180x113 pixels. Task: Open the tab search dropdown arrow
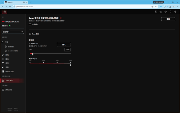(x=2, y=2)
